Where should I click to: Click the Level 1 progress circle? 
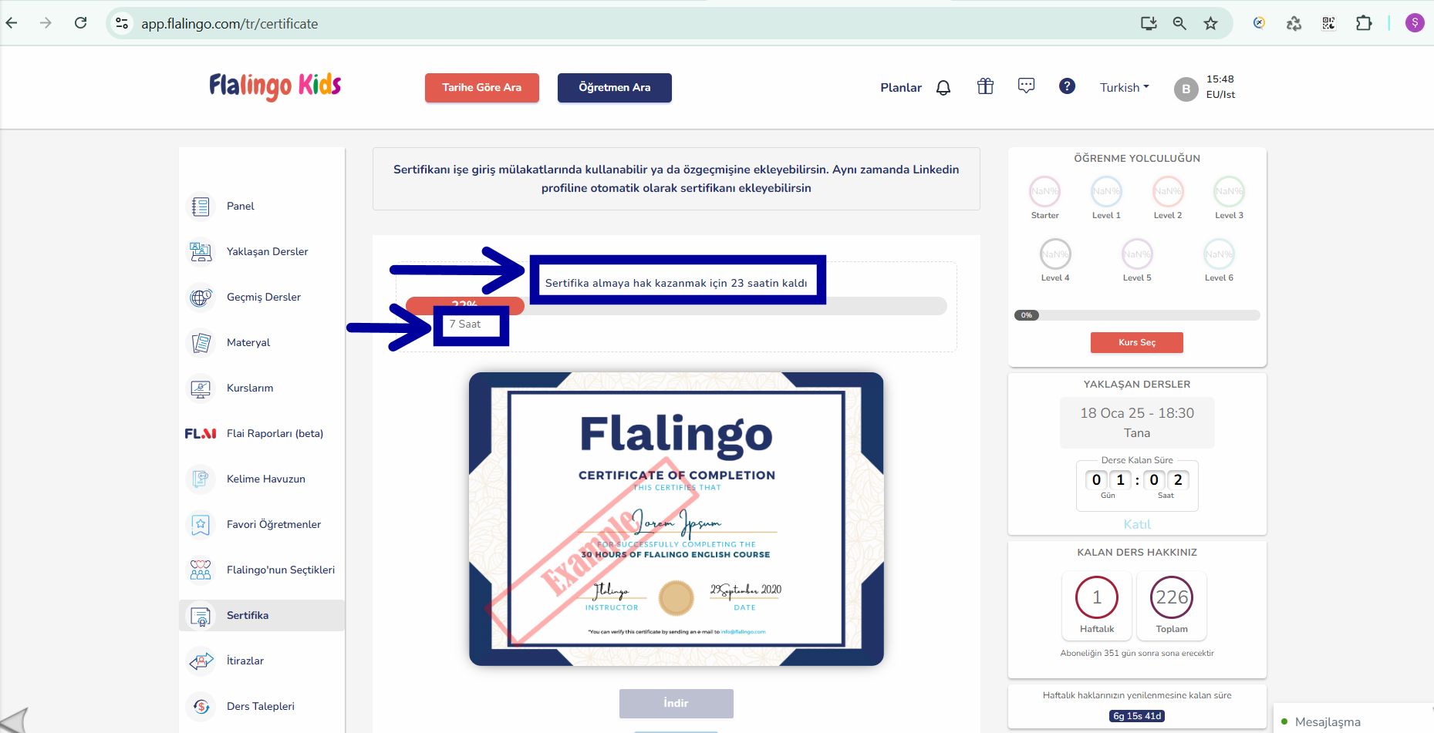[x=1106, y=191]
